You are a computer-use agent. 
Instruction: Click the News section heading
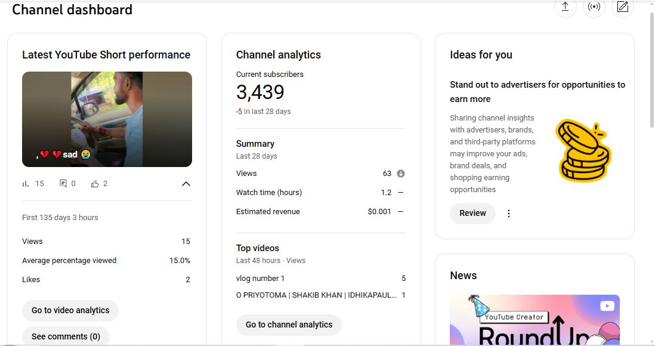click(464, 276)
